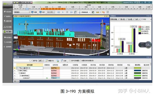Click the network diagram icon after fast-forward
Screen dimensions: 154x97
click(75, 12)
